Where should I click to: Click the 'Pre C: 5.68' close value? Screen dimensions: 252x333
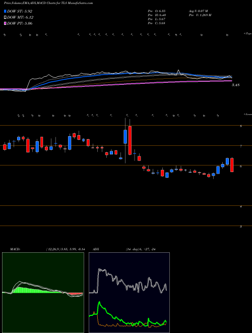[x=157, y=23]
